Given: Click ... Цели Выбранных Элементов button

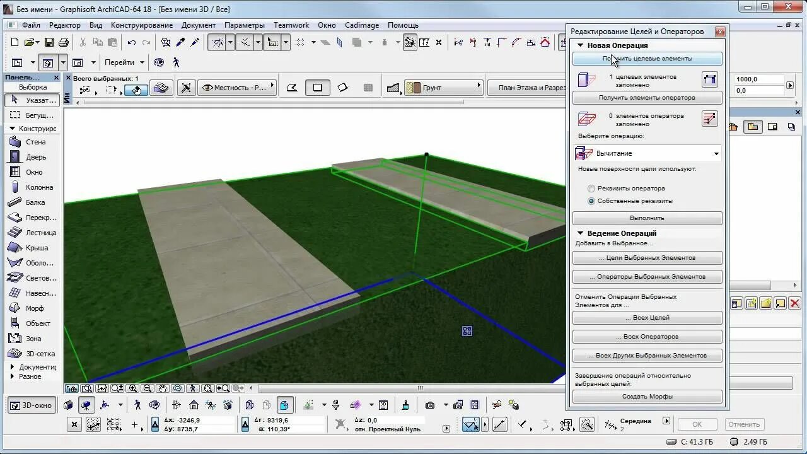Looking at the screenshot, I should coord(647,258).
